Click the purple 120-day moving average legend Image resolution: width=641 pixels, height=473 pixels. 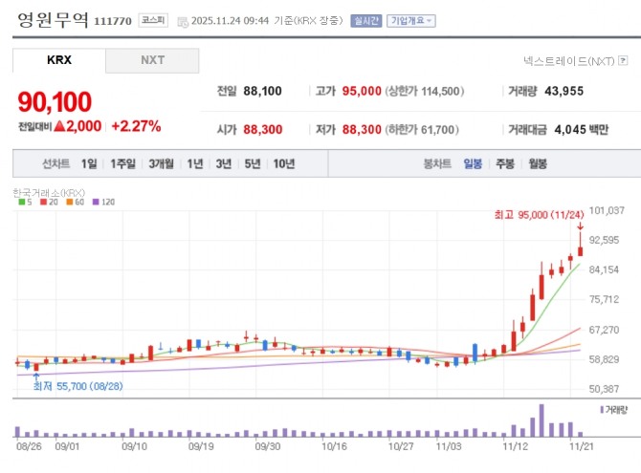coord(104,203)
